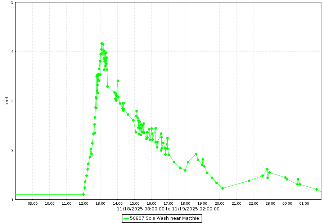The width and height of the screenshot is (324, 223).
Task: Select the highest peak data point above 4 feet
Action: [102, 43]
